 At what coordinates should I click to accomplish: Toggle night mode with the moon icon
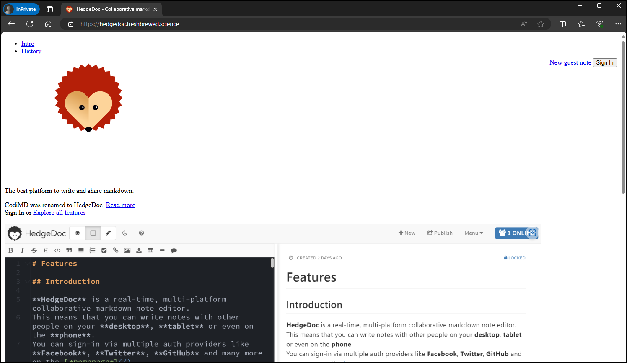pos(125,233)
